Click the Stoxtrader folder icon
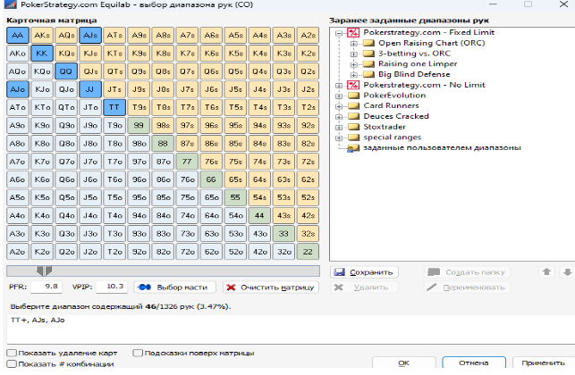 point(353,127)
